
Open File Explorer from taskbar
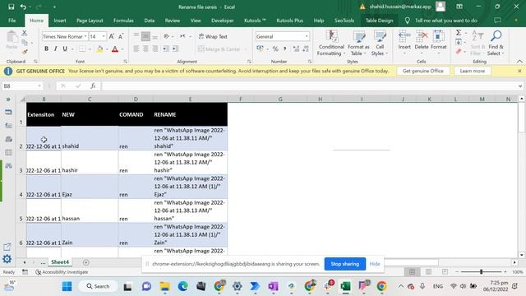click(x=164, y=286)
